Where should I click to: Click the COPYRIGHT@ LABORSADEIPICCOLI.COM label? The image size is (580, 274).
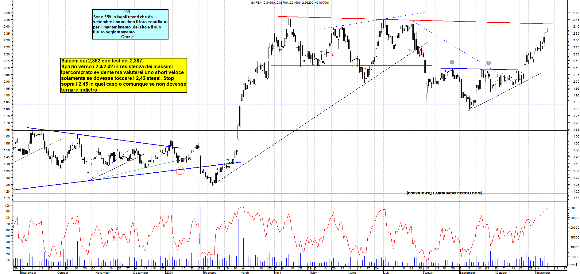coord(444,193)
